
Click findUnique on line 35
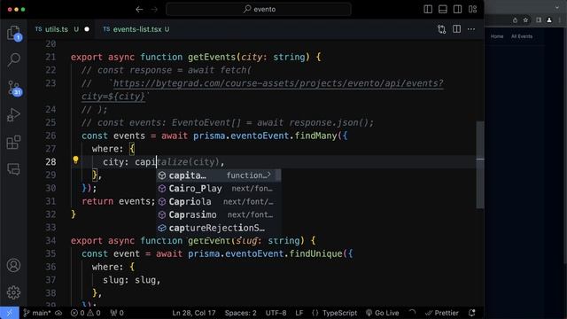tap(315, 253)
